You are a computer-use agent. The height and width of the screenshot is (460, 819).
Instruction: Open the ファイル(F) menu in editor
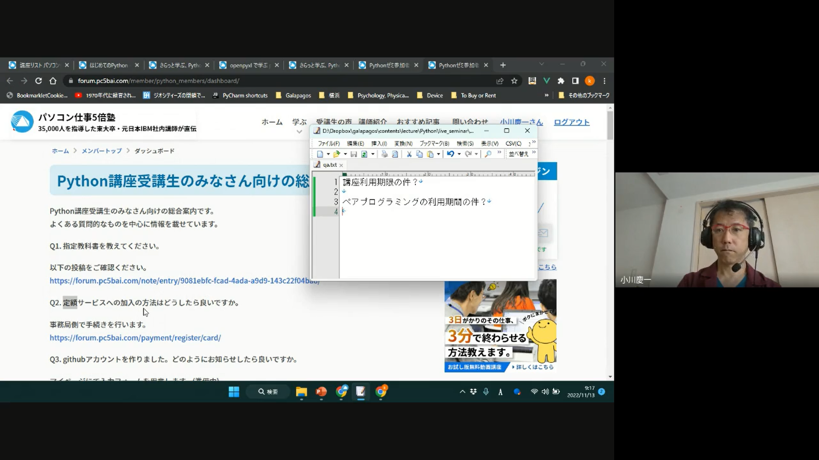pyautogui.click(x=328, y=144)
